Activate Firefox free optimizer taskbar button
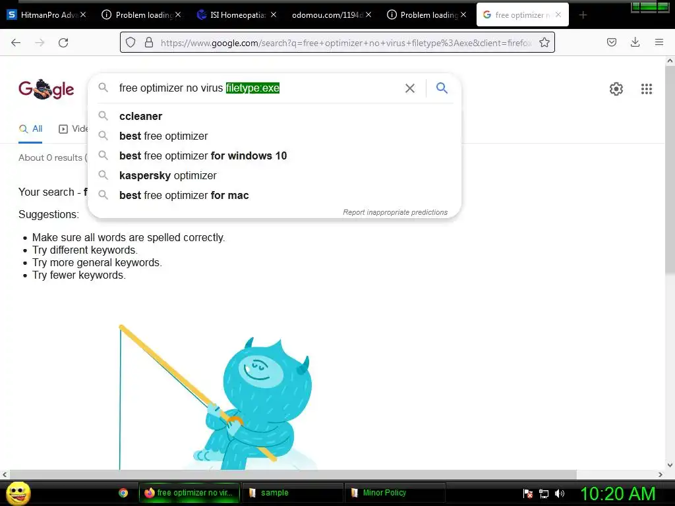675x506 pixels. pos(189,493)
